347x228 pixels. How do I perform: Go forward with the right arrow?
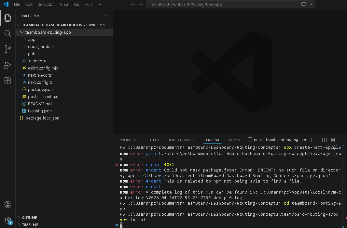141,4
